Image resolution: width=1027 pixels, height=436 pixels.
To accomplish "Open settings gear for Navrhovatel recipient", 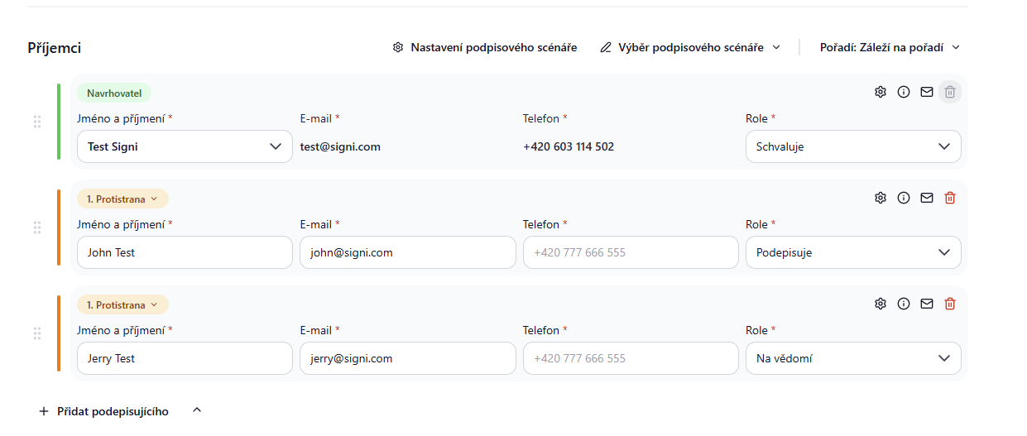I will (881, 92).
